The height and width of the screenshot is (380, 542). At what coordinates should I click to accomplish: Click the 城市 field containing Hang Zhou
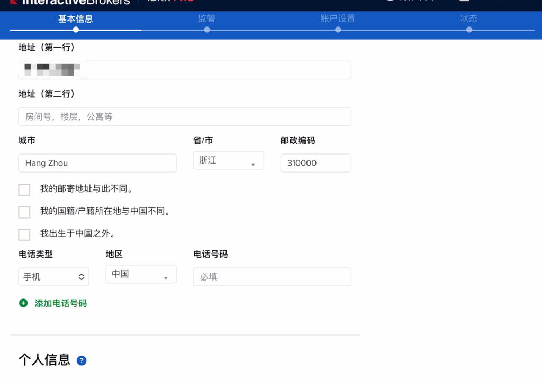point(97,163)
